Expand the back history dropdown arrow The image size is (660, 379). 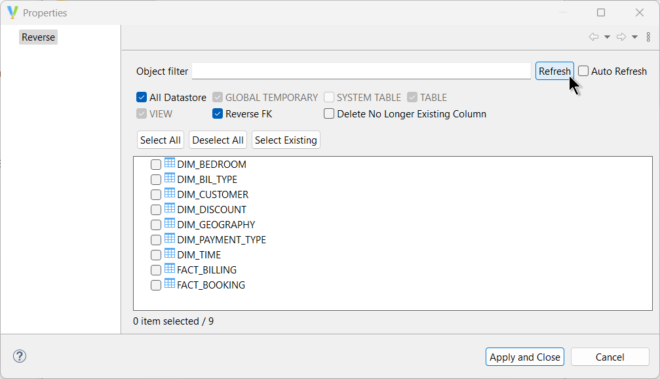[x=607, y=37]
